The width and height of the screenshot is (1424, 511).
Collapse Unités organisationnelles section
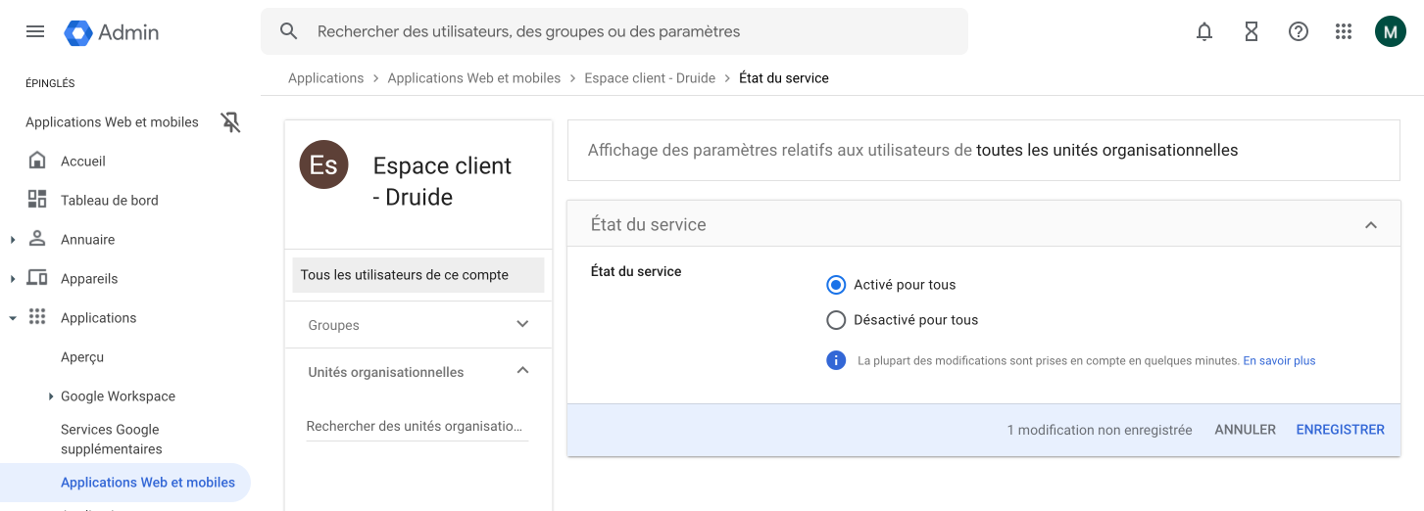point(522,371)
